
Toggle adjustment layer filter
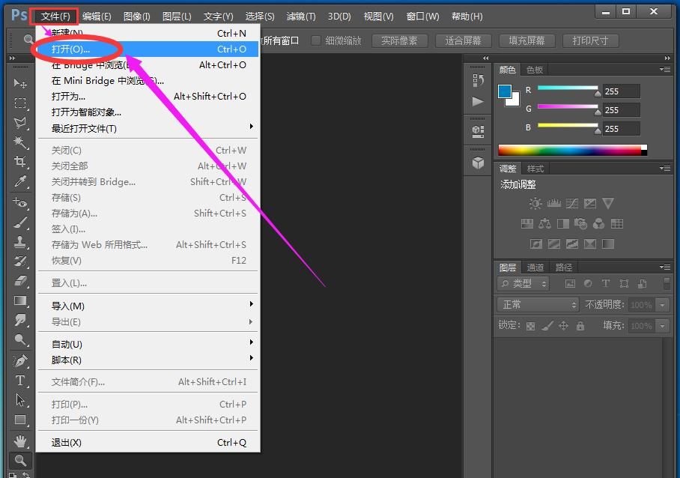[588, 284]
